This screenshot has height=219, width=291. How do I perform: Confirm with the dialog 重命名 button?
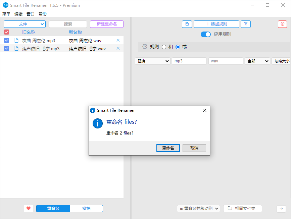click(x=168, y=148)
